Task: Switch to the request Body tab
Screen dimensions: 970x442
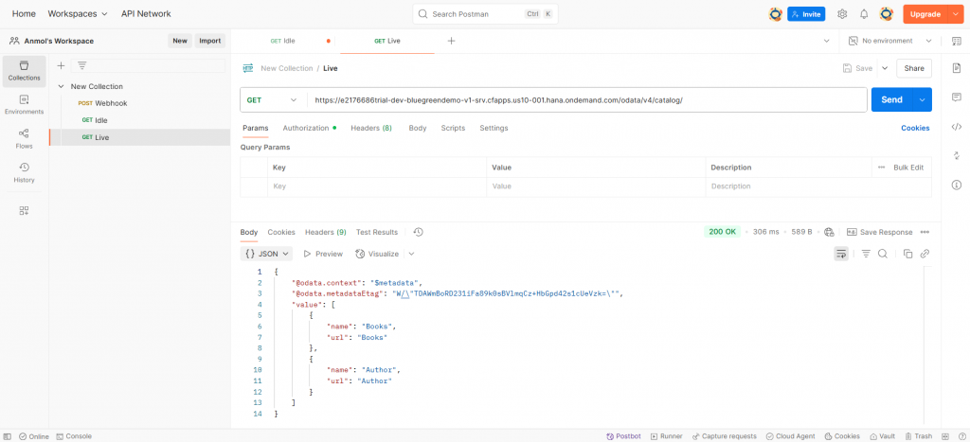Action: point(418,128)
